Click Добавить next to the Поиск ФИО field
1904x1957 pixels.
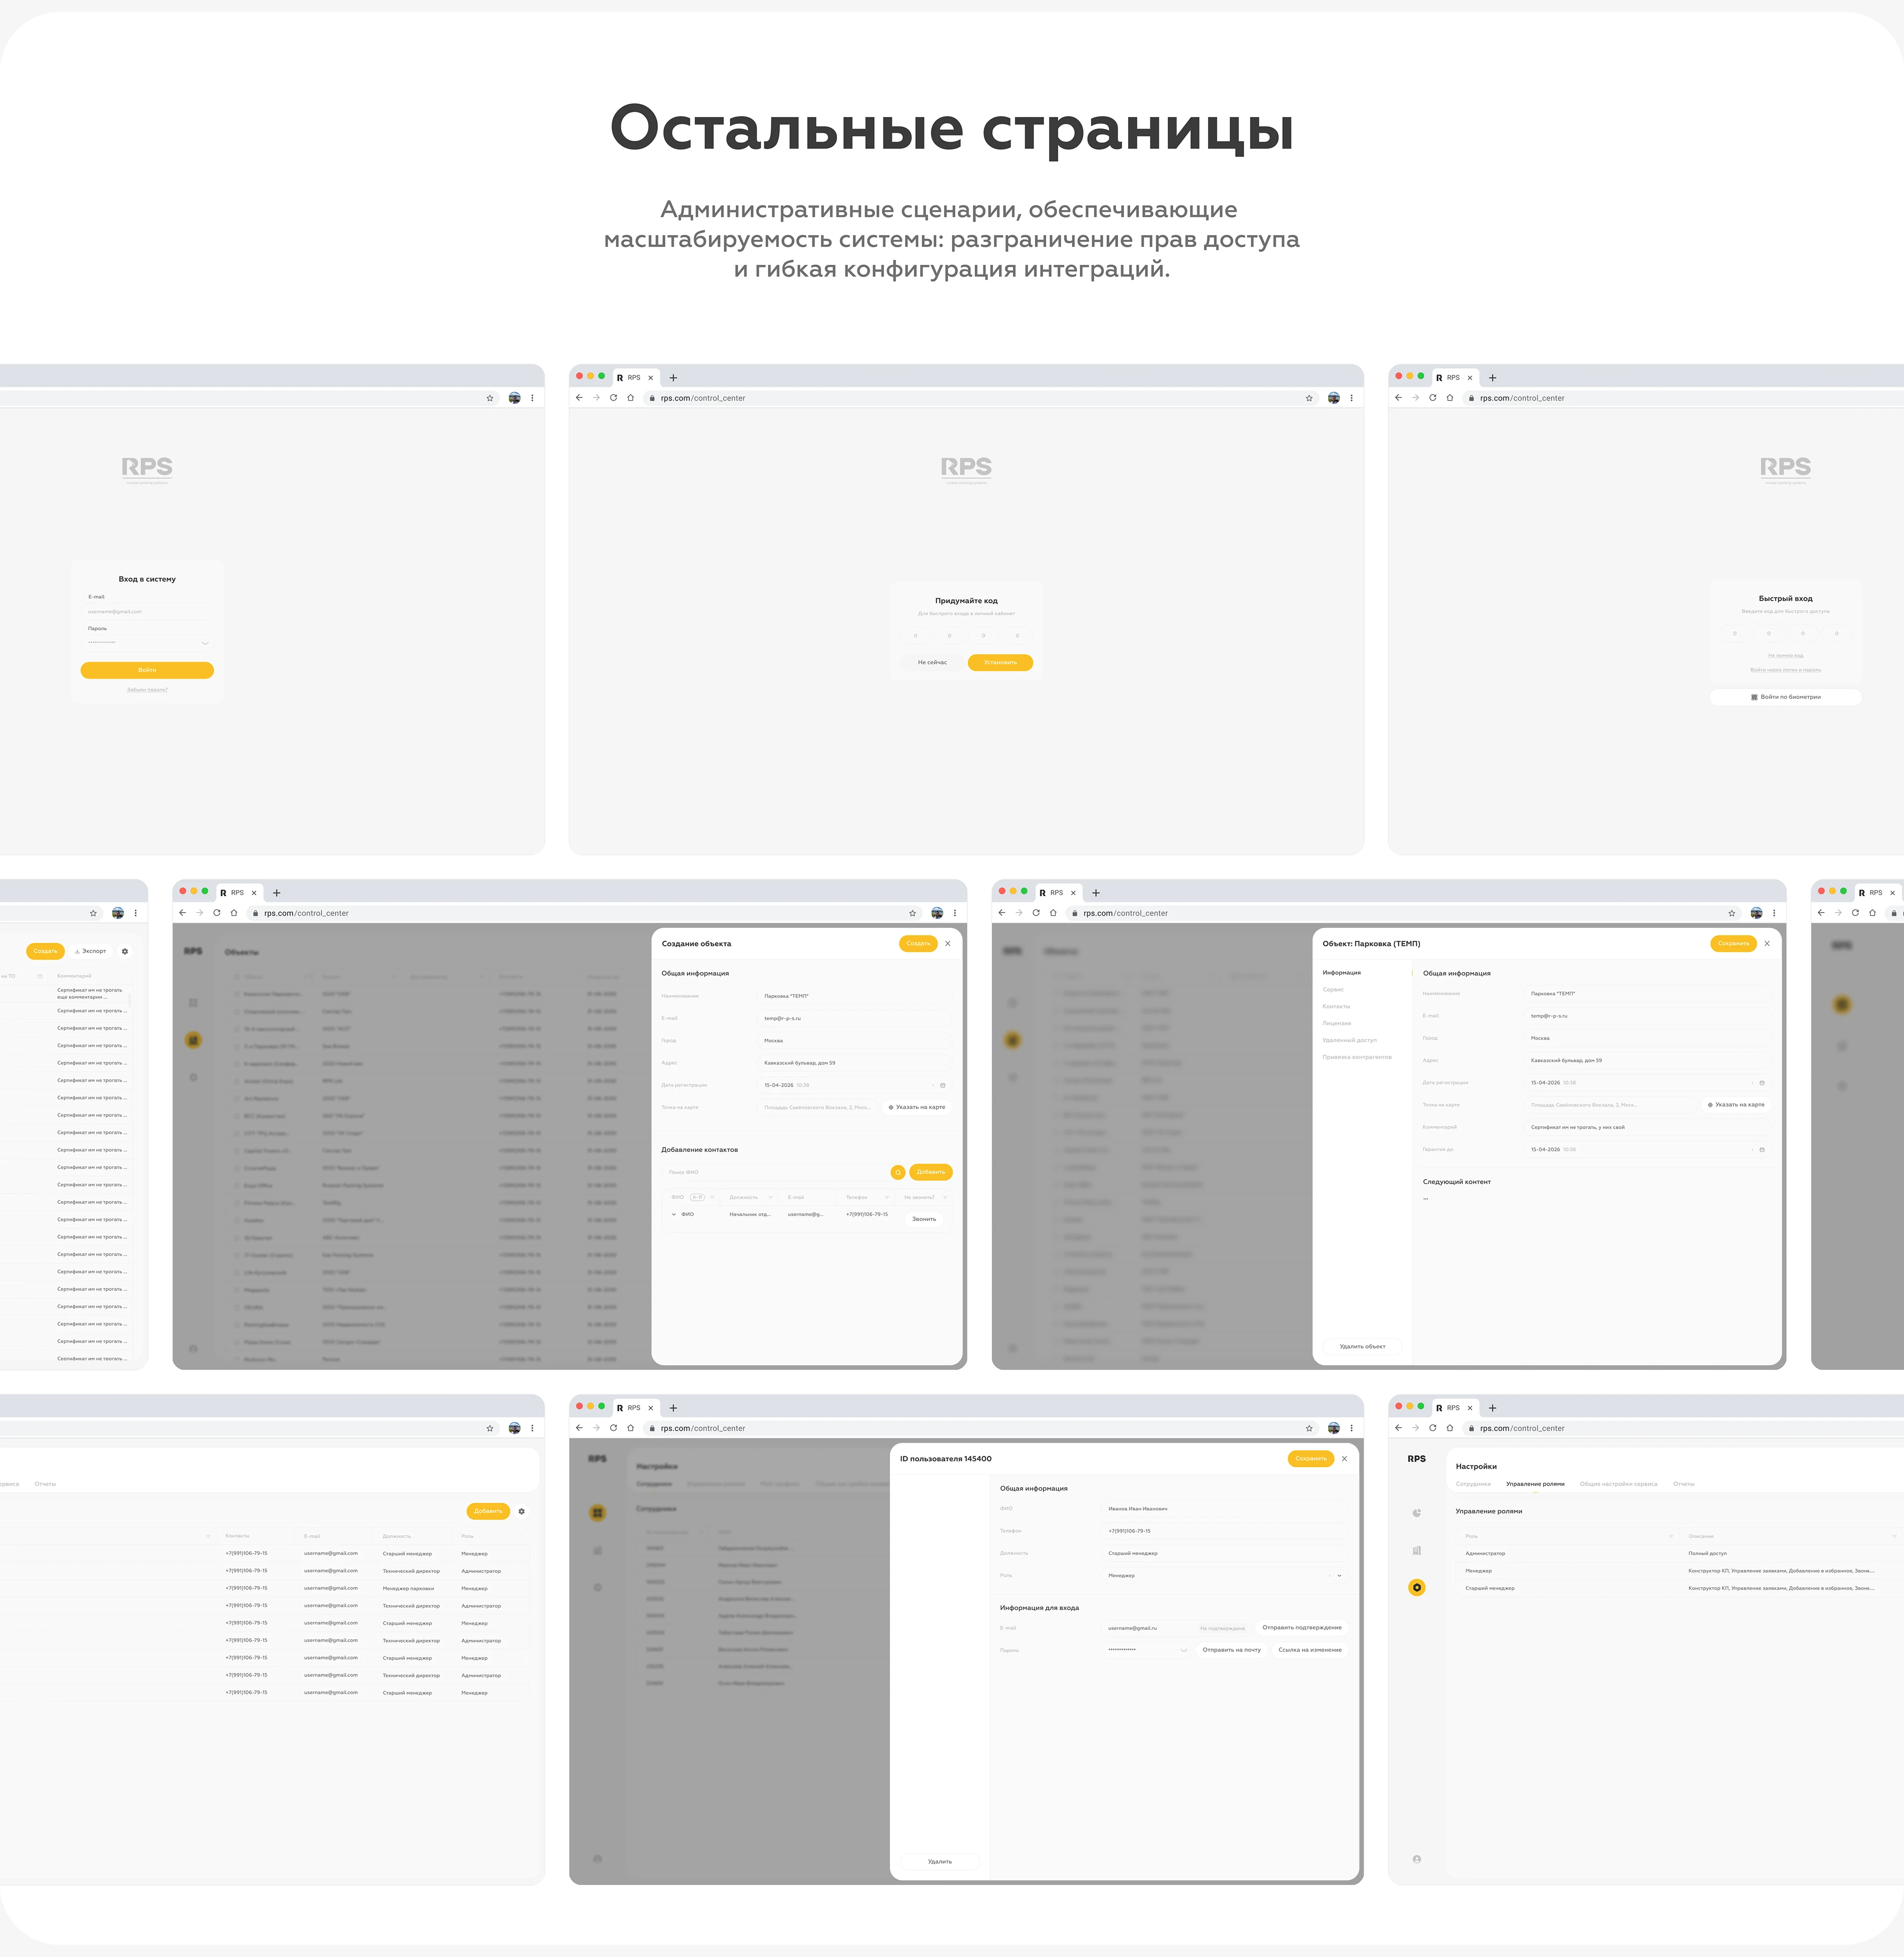click(931, 1172)
